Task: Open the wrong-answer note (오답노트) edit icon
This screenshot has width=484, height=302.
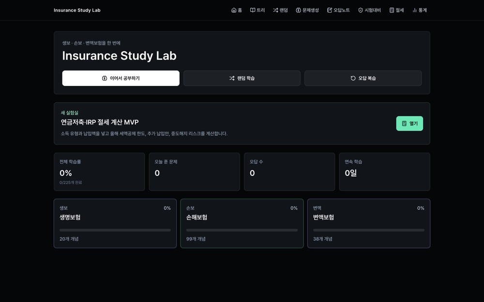Action: (x=329, y=10)
